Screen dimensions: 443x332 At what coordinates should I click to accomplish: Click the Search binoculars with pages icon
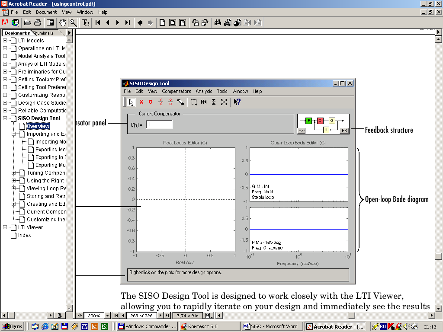pos(228,22)
